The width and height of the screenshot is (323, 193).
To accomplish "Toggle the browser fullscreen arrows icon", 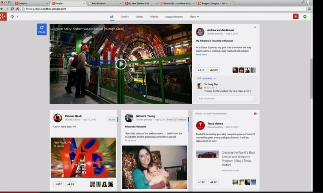I will pos(303,2).
